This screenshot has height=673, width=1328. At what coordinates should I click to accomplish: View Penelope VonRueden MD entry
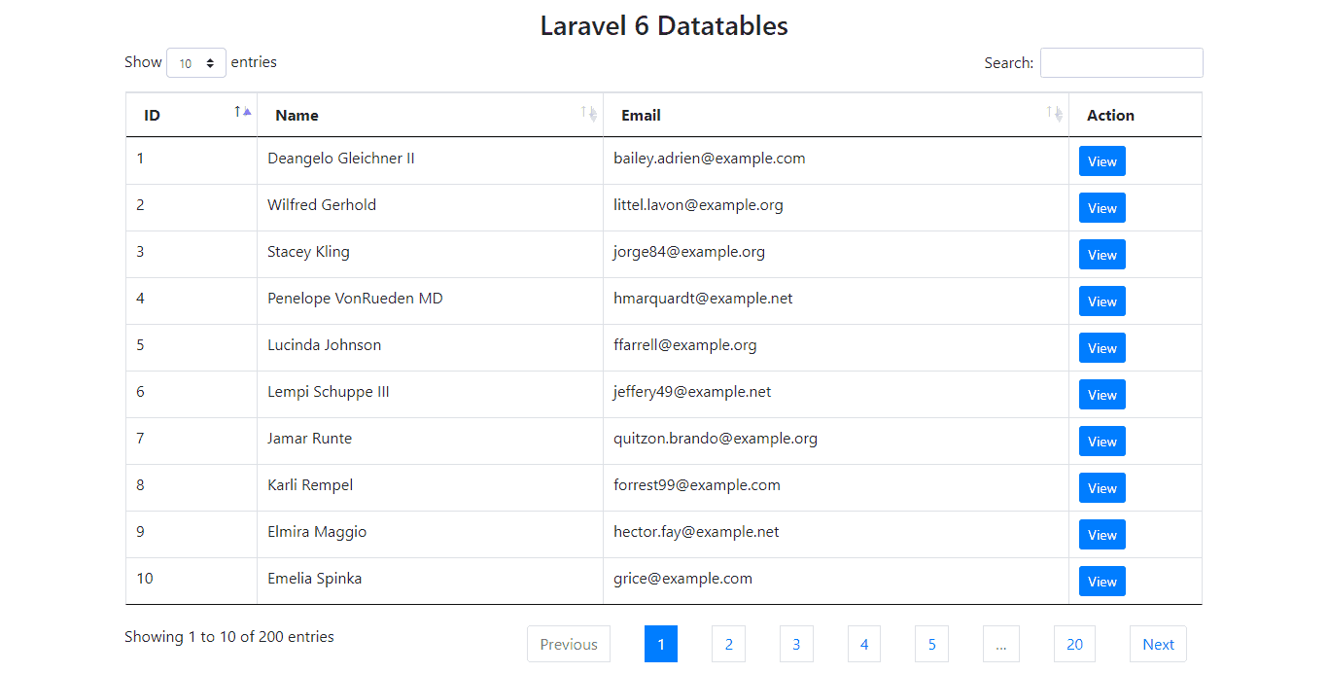tap(1102, 301)
